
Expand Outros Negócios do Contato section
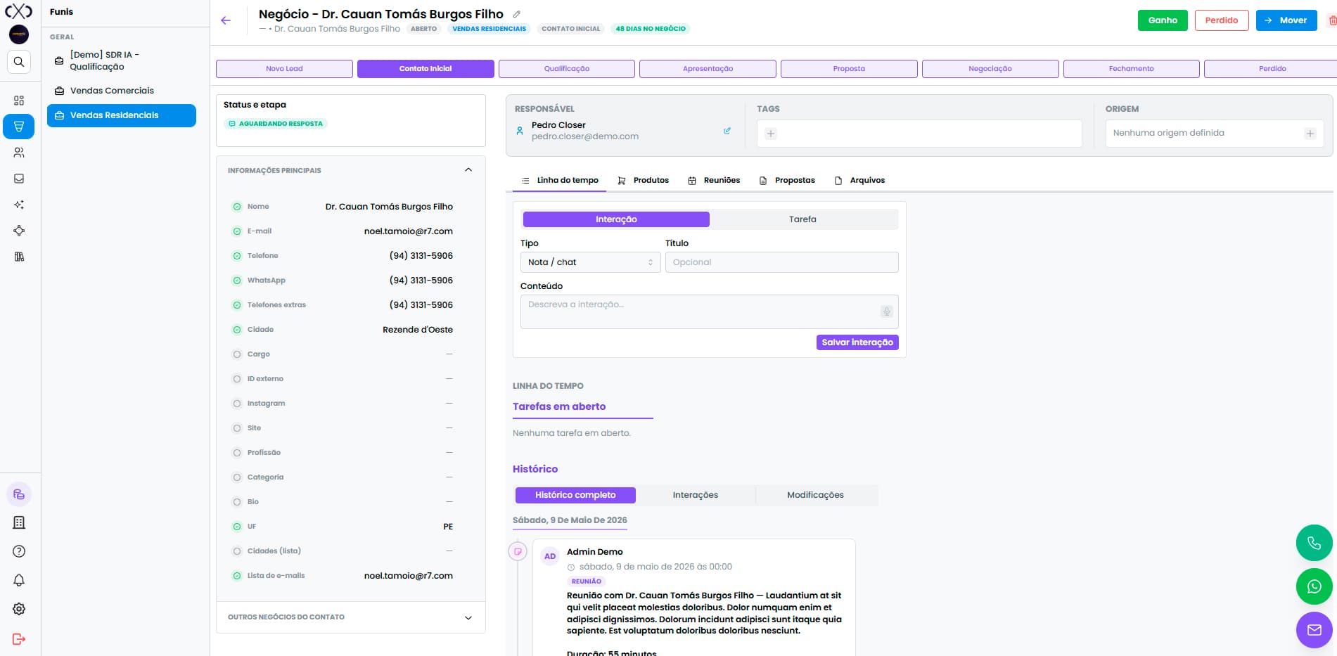pos(468,617)
